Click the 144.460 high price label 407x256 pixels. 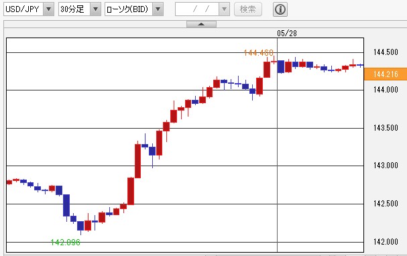[259, 53]
